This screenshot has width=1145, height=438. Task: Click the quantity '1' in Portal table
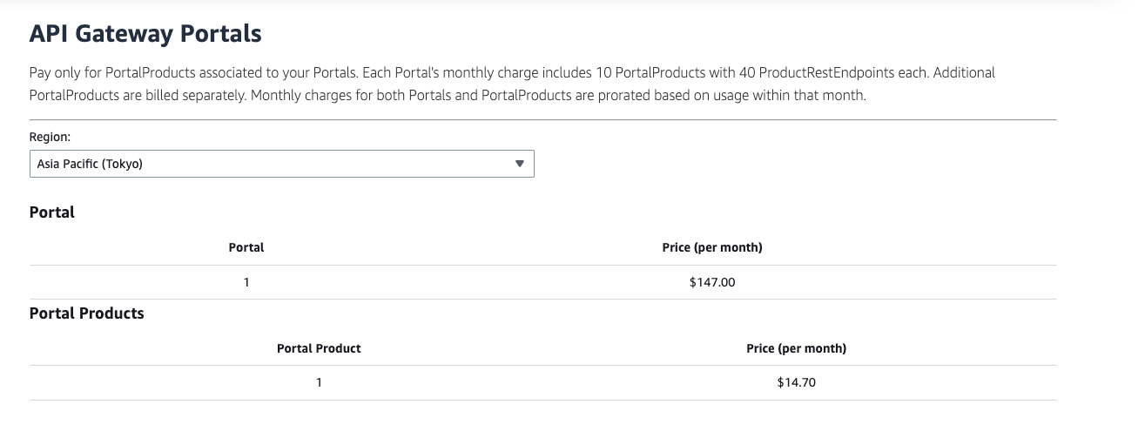tap(246, 282)
